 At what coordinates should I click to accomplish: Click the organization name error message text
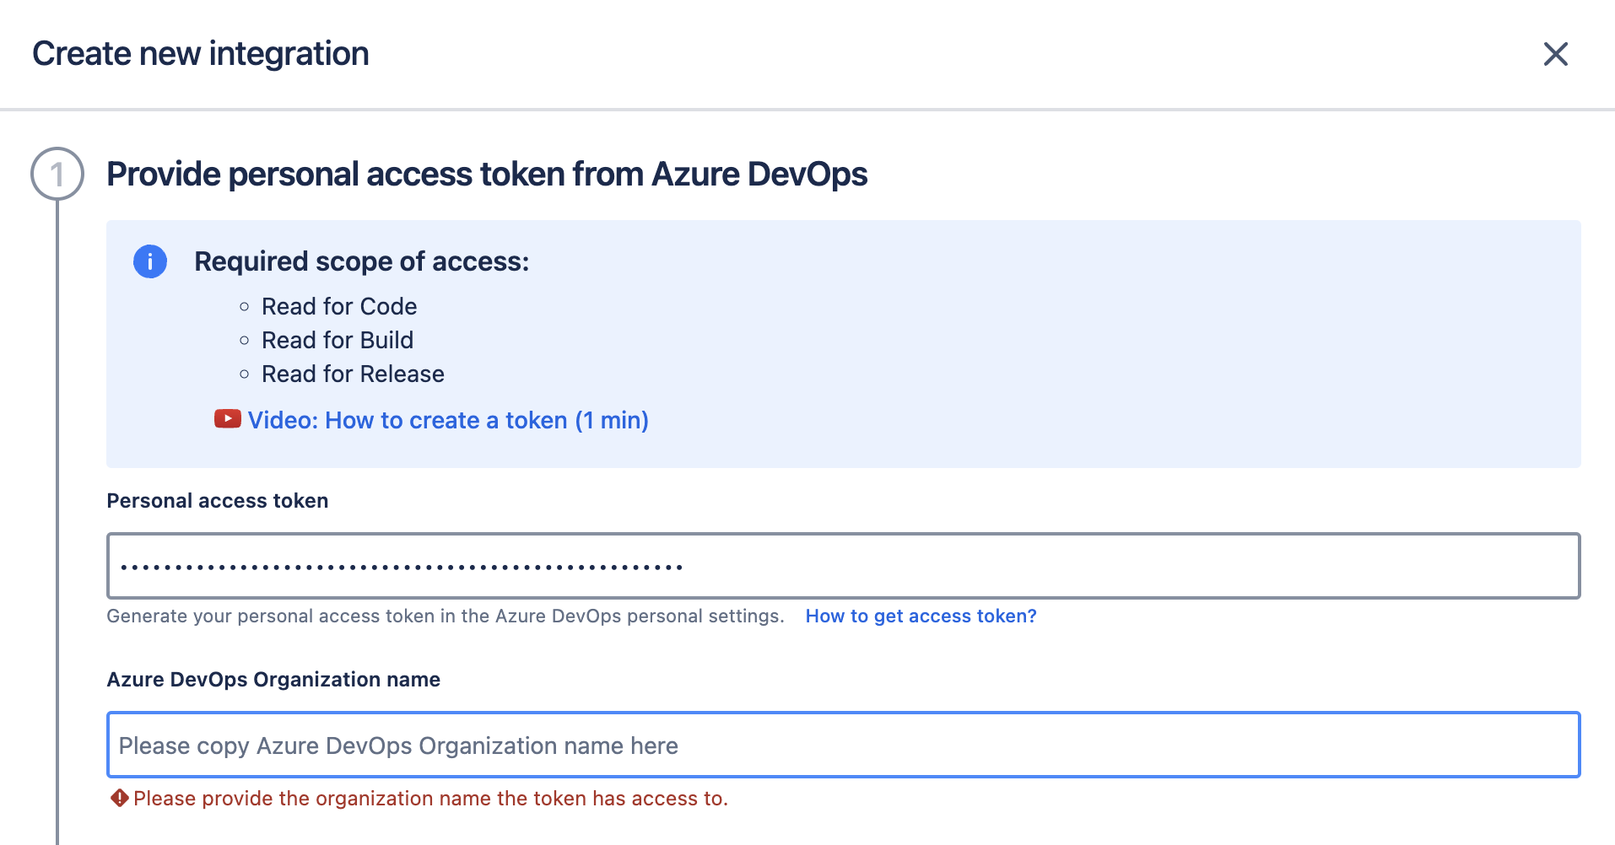coord(430,799)
